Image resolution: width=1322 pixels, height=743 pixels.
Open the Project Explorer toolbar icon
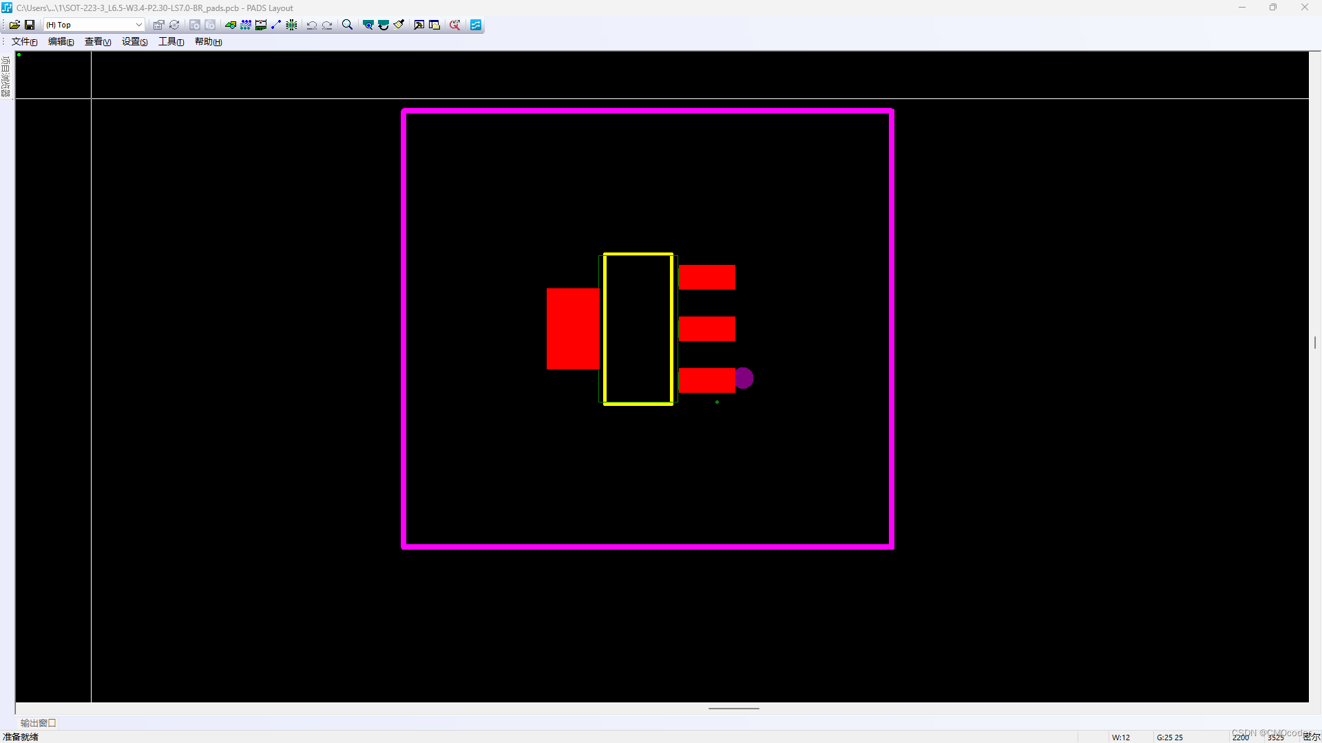tap(434, 25)
